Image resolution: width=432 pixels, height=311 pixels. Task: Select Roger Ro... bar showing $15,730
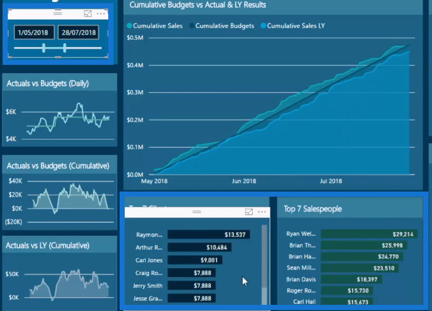click(x=347, y=290)
